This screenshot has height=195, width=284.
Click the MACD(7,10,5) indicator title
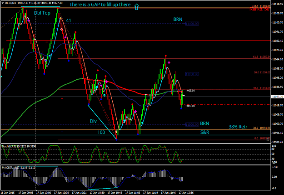point(19,168)
